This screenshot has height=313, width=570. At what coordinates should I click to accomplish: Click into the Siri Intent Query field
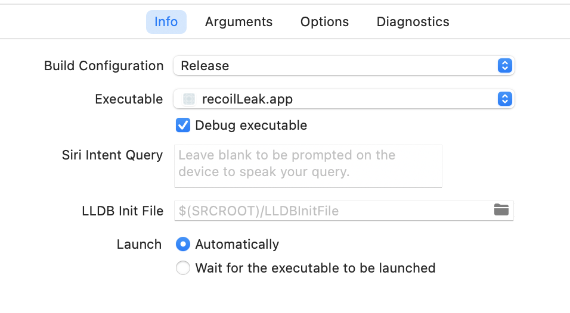(x=308, y=166)
